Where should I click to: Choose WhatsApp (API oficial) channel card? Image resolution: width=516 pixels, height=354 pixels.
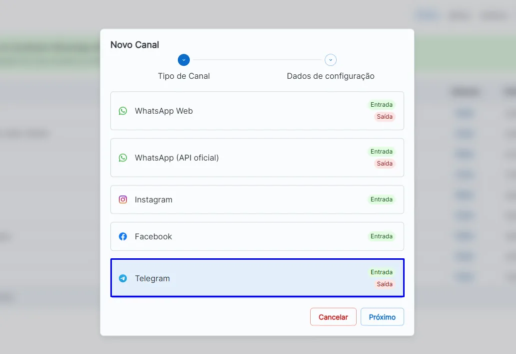(257, 158)
